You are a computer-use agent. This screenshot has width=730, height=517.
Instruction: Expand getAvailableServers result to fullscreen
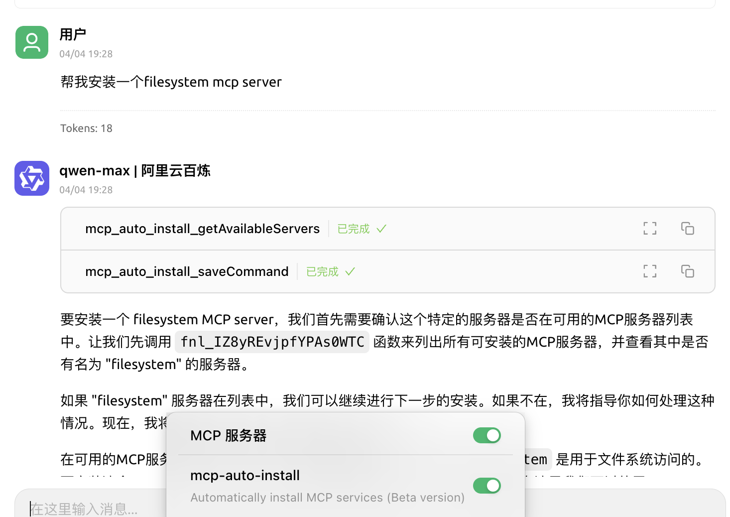tap(650, 229)
